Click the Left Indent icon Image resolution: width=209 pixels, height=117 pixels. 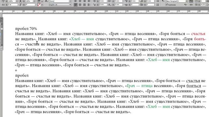tap(94, 1)
